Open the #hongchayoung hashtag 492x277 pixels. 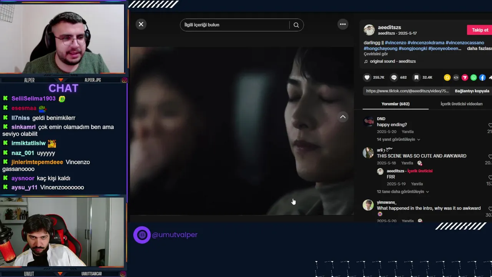point(381,48)
